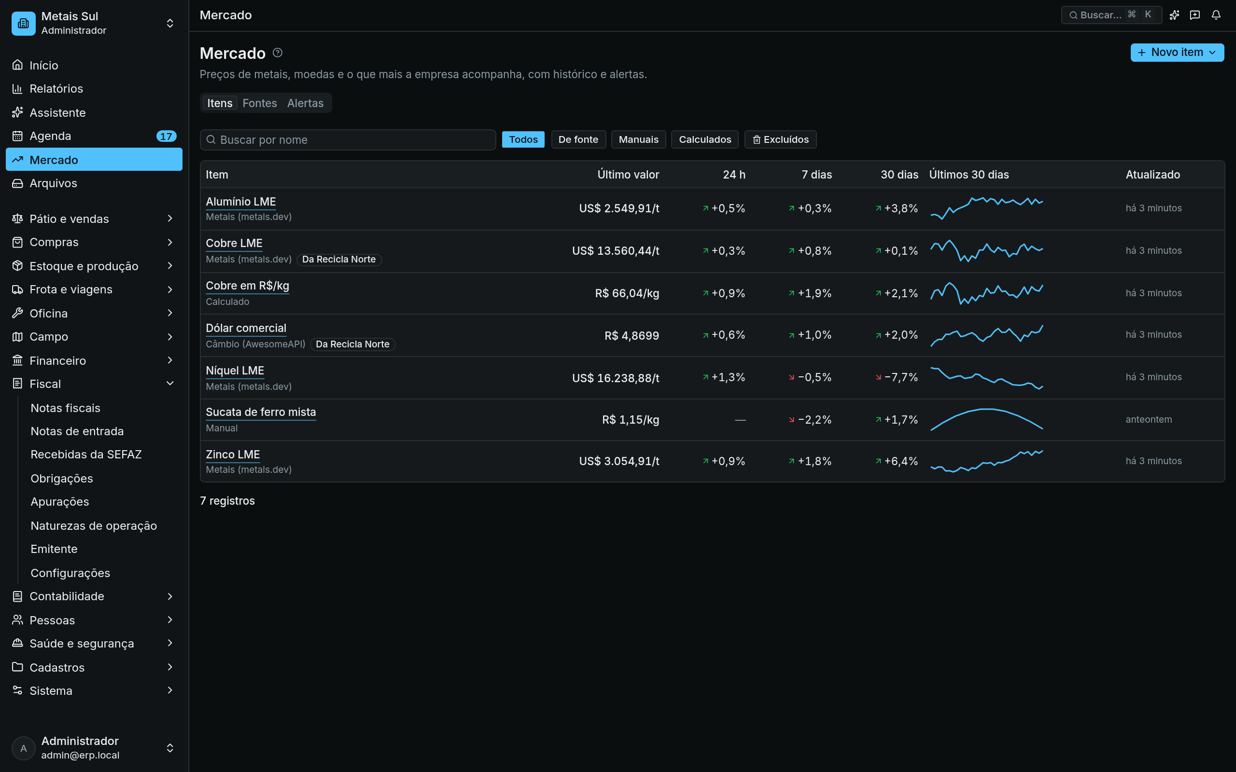1236x772 pixels.
Task: Click the Frota e viagens truck icon
Action: [17, 289]
